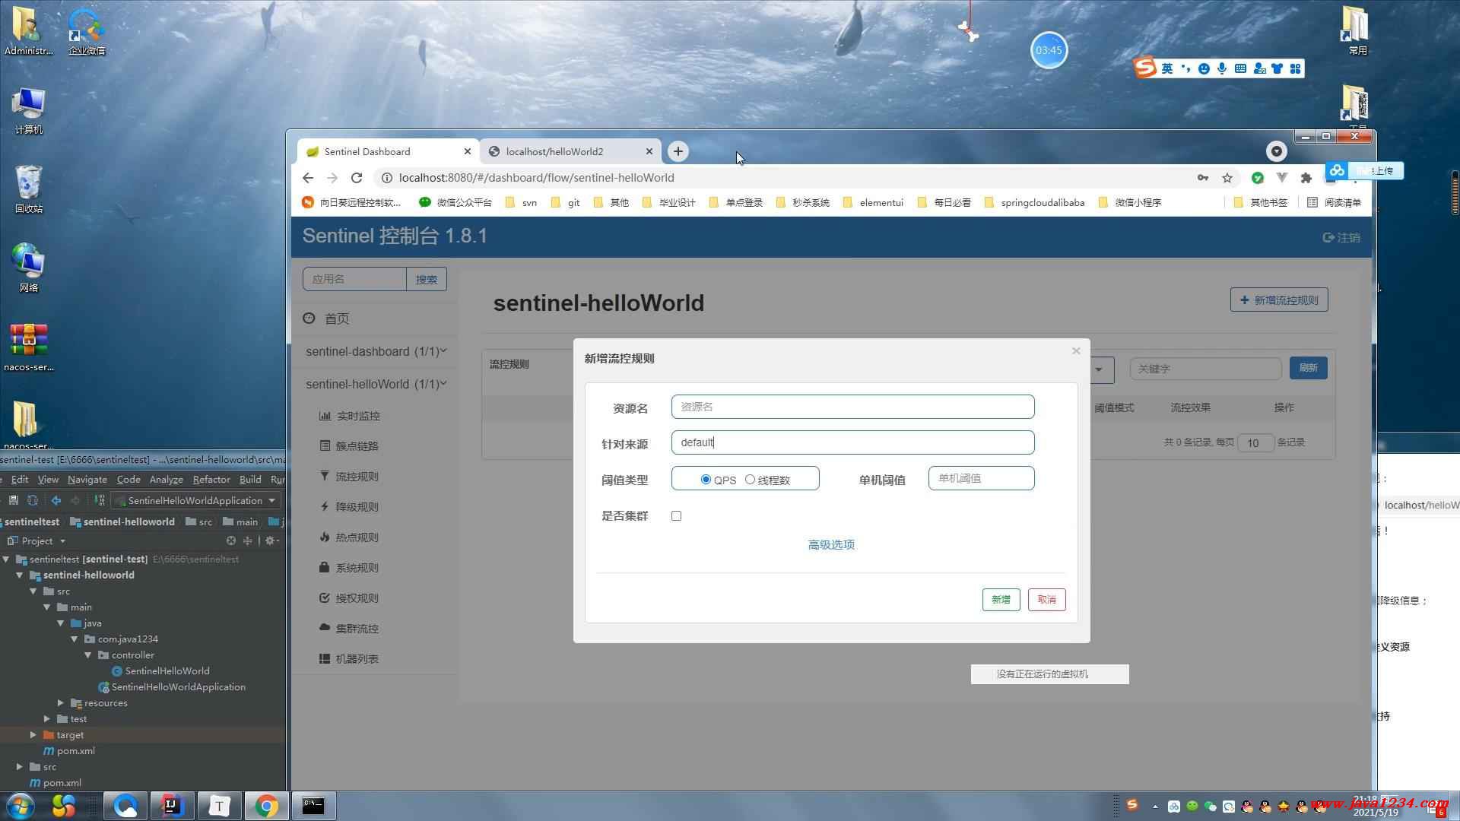Open 高级选项 advanced options link
This screenshot has width=1460, height=821.
(x=831, y=544)
